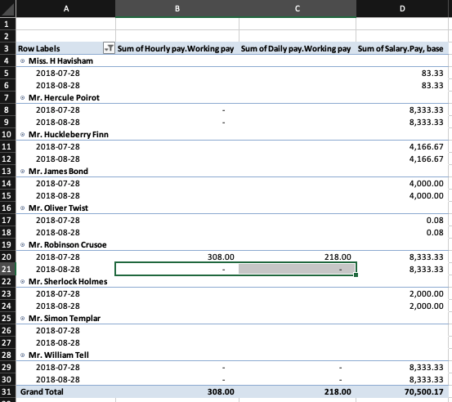The height and width of the screenshot is (402, 452).
Task: Select the Mr. Oliver Twist label
Action: (x=58, y=208)
